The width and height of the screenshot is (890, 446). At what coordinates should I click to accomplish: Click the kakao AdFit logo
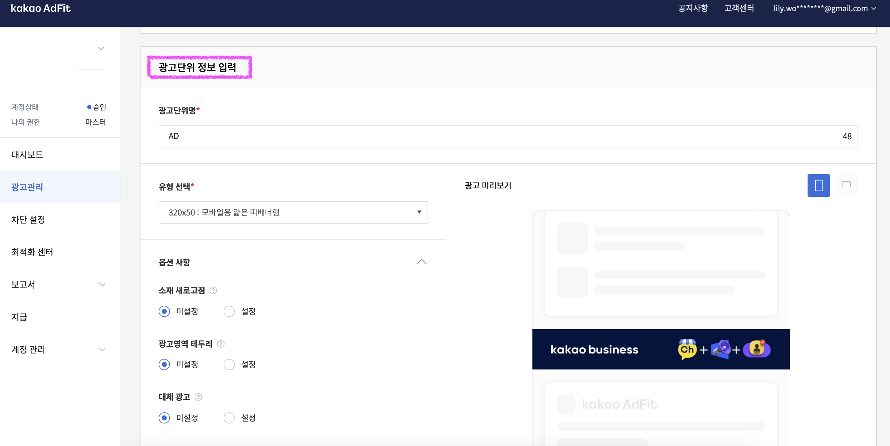click(x=41, y=8)
